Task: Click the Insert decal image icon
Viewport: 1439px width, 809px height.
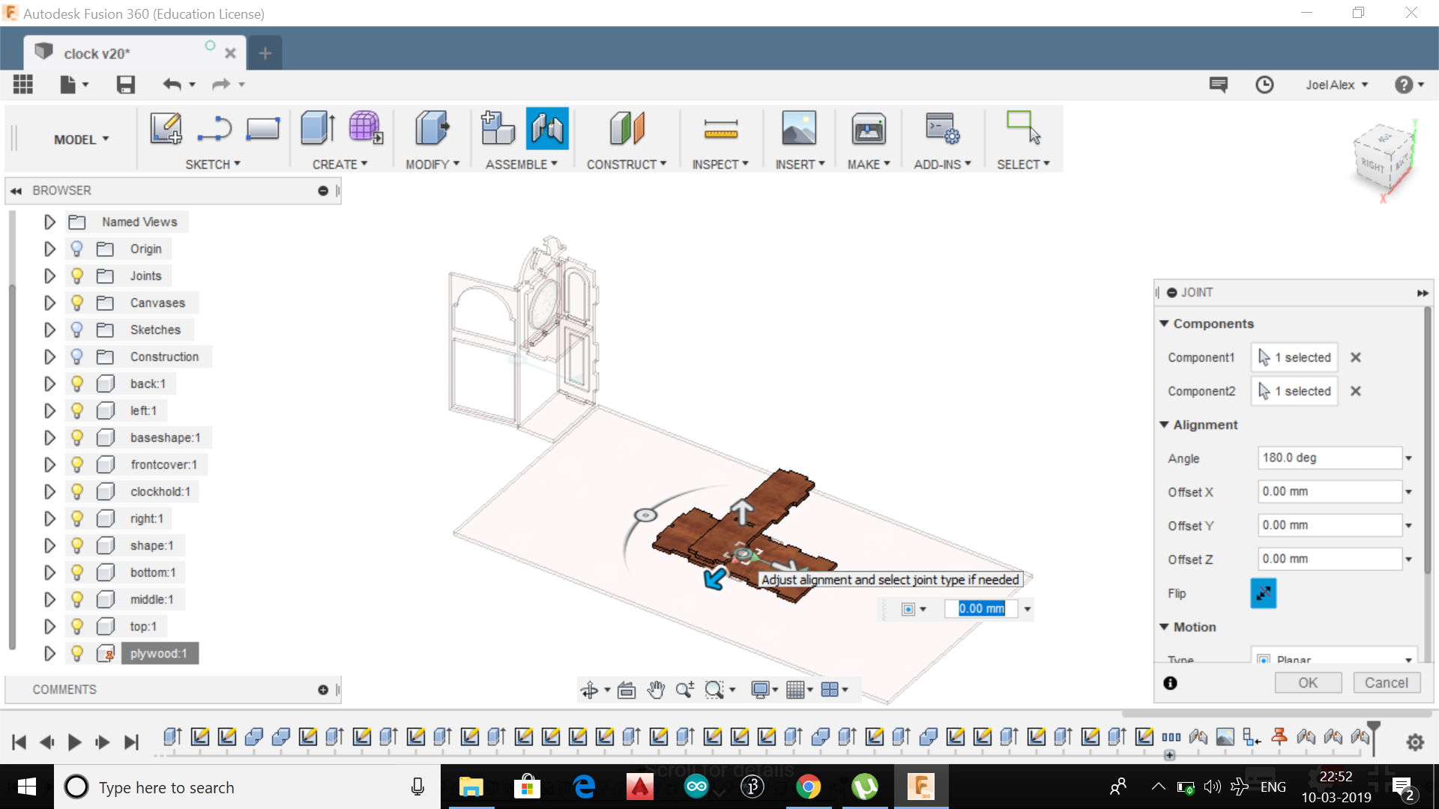Action: coord(799,129)
